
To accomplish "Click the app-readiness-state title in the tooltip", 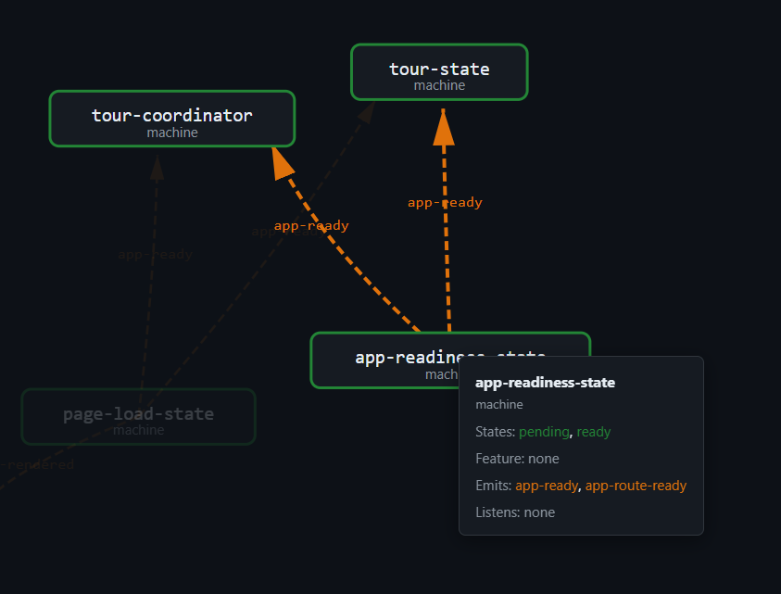I will click(545, 382).
